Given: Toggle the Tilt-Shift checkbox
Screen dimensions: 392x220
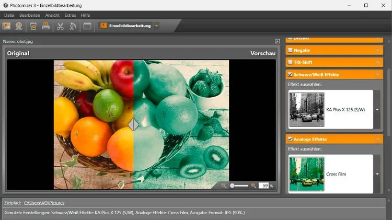Looking at the screenshot, I should pyautogui.click(x=290, y=62).
